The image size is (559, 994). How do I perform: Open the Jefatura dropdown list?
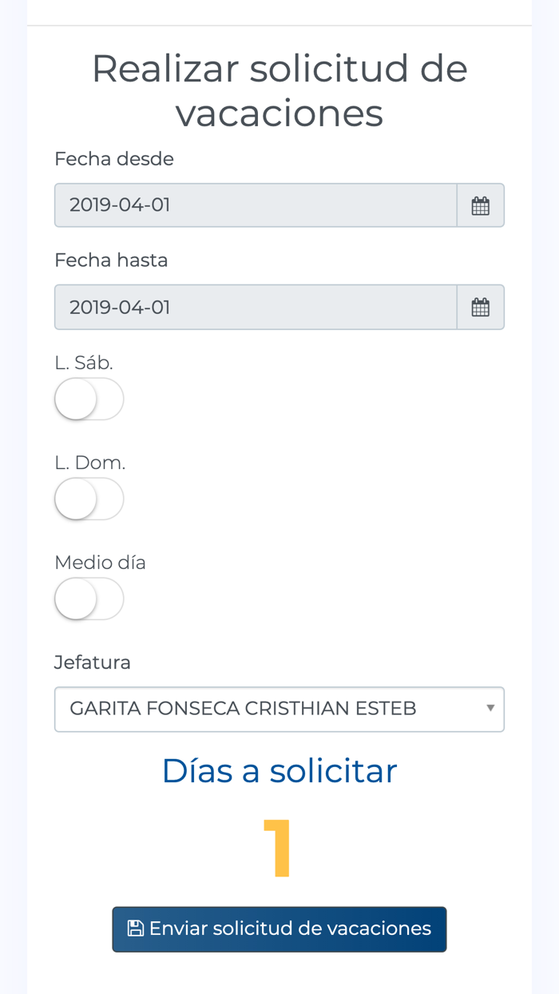tap(279, 709)
